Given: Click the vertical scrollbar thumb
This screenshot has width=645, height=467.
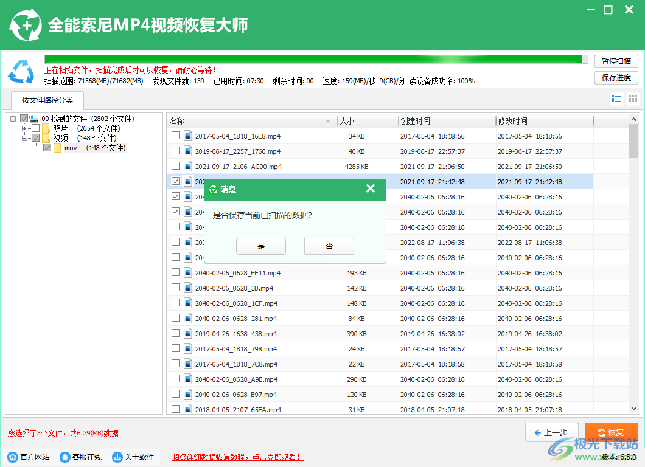Looking at the screenshot, I should pyautogui.click(x=633, y=141).
